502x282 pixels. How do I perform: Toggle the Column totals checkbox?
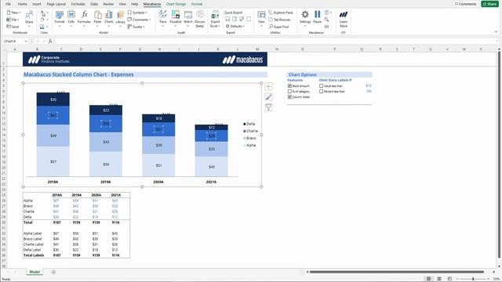(x=289, y=97)
